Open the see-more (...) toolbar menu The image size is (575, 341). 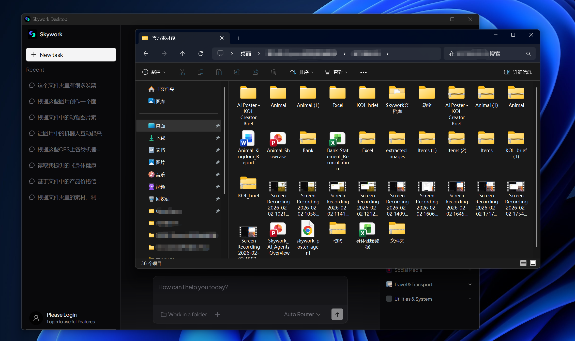pyautogui.click(x=363, y=72)
